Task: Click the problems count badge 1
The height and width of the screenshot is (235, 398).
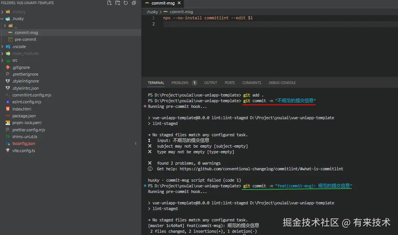Action: (194, 83)
